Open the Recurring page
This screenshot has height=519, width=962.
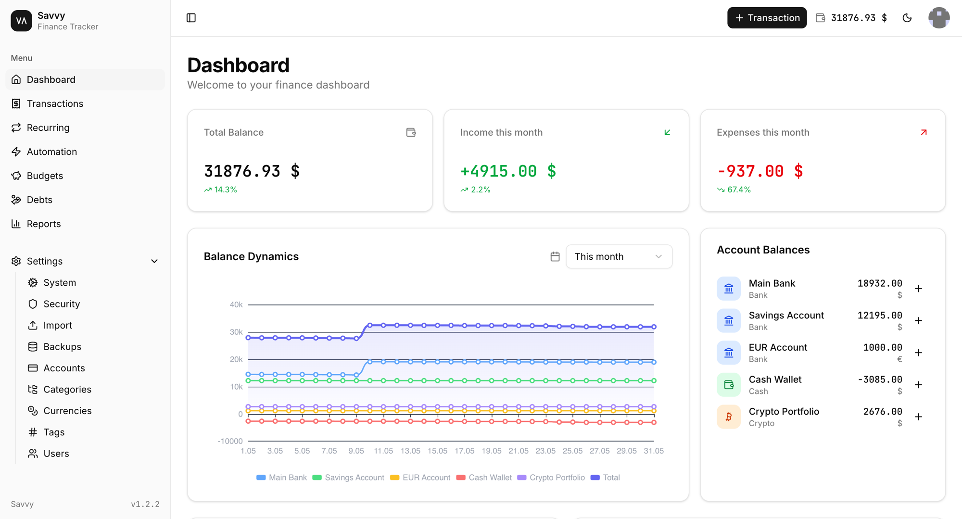pyautogui.click(x=85, y=127)
